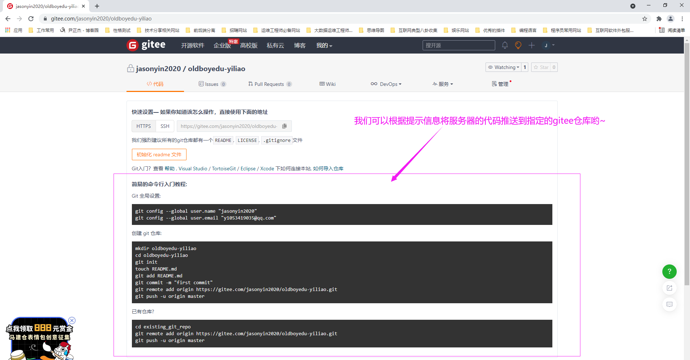Screen dimensions: 690x360
Task: Open the Watching dropdown
Action: click(x=503, y=67)
